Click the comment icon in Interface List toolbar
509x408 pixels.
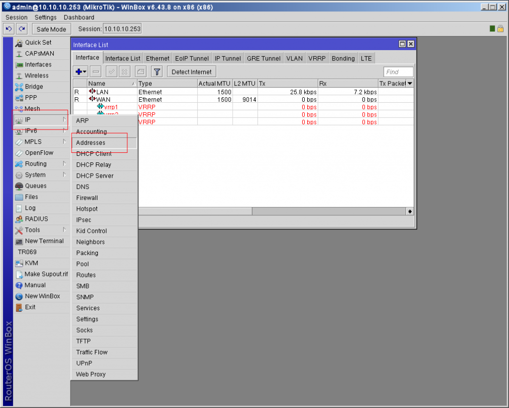[141, 71]
